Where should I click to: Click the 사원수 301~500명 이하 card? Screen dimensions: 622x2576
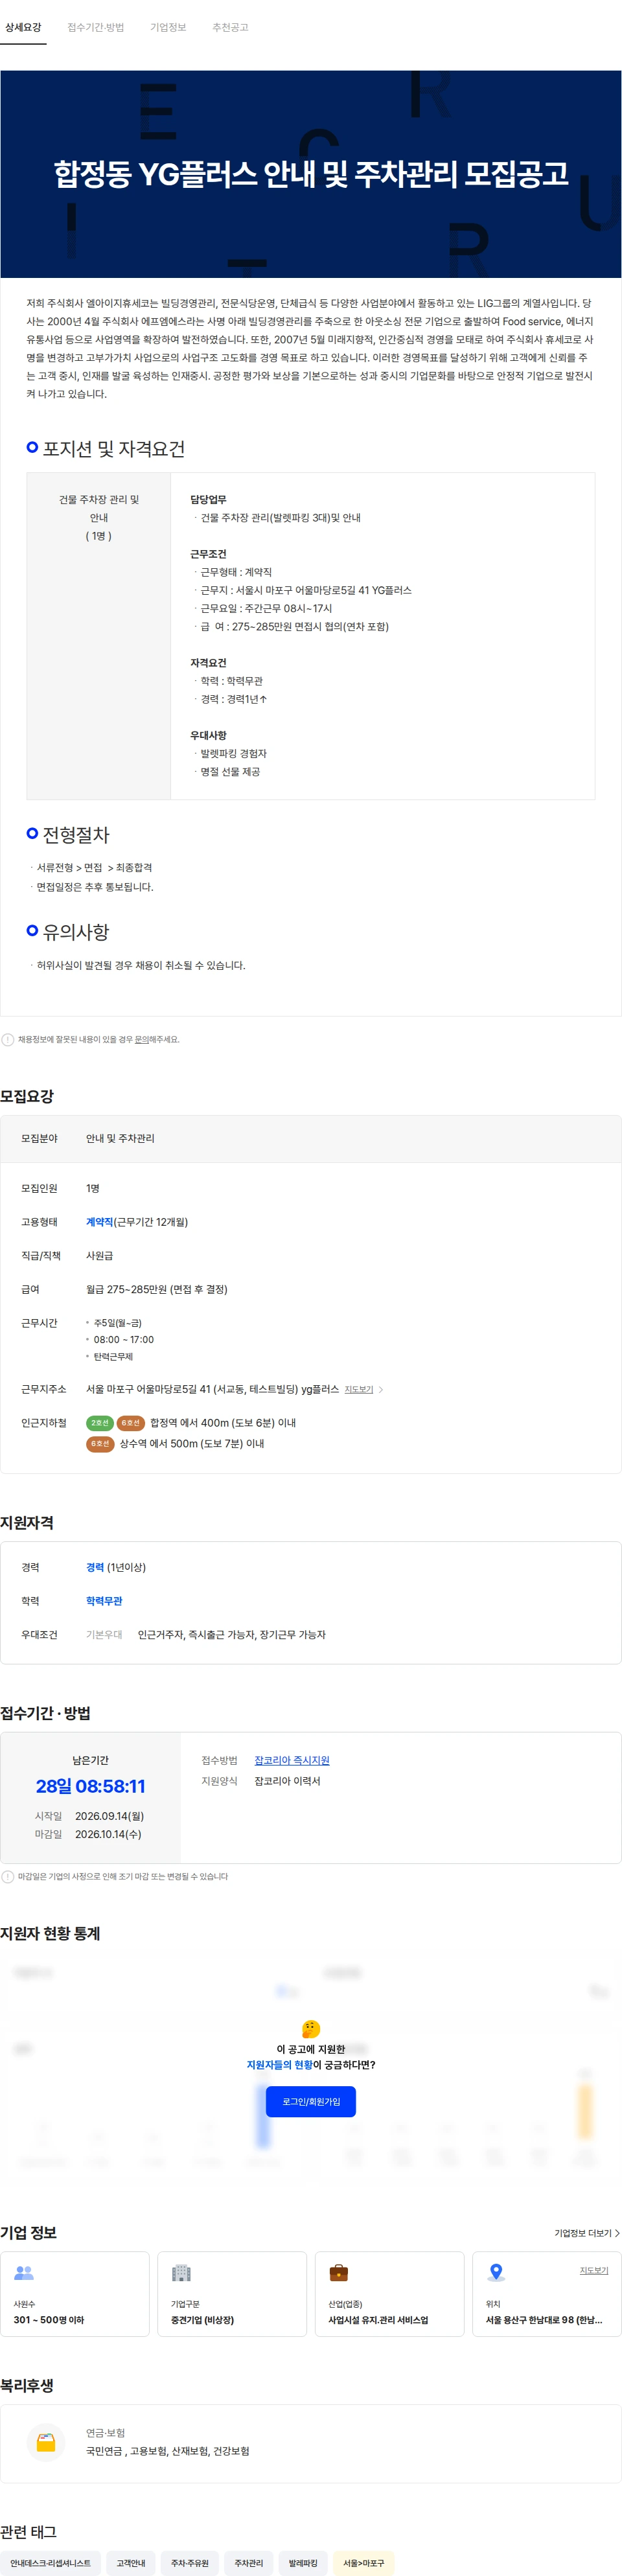[x=75, y=2294]
